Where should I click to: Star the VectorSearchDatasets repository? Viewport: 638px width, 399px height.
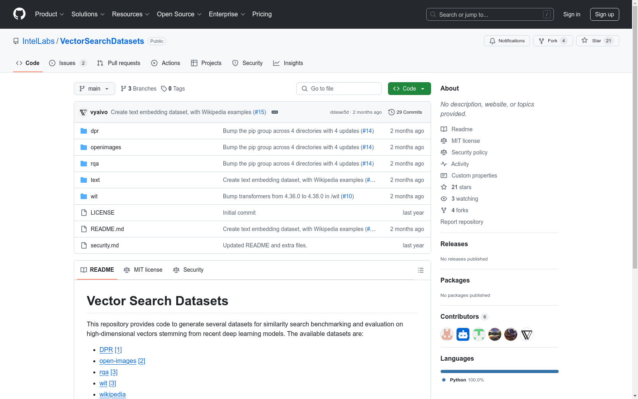597,41
